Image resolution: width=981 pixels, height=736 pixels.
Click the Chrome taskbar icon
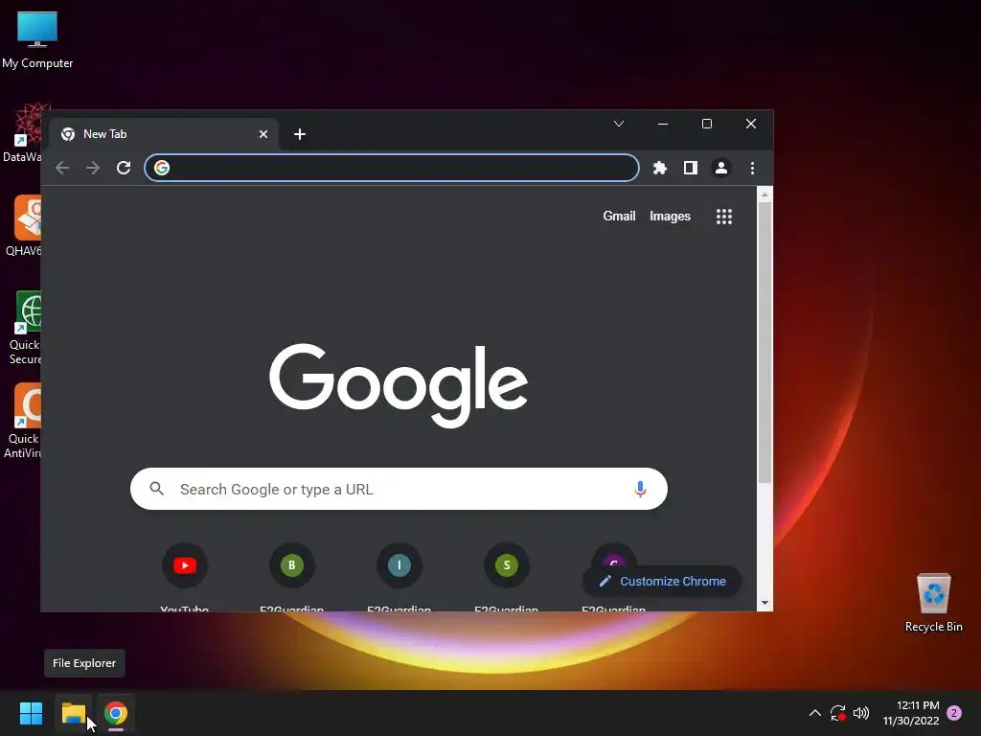click(116, 713)
